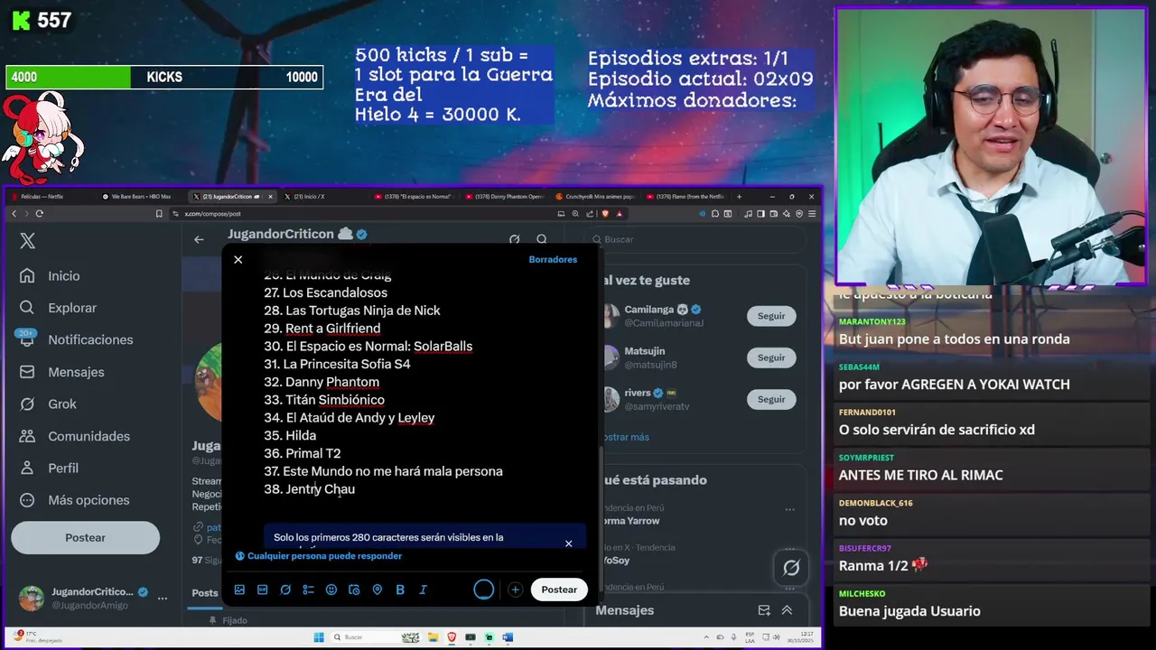Switch to Inicio / X browser tab
This screenshot has height=650, width=1156.
318,196
